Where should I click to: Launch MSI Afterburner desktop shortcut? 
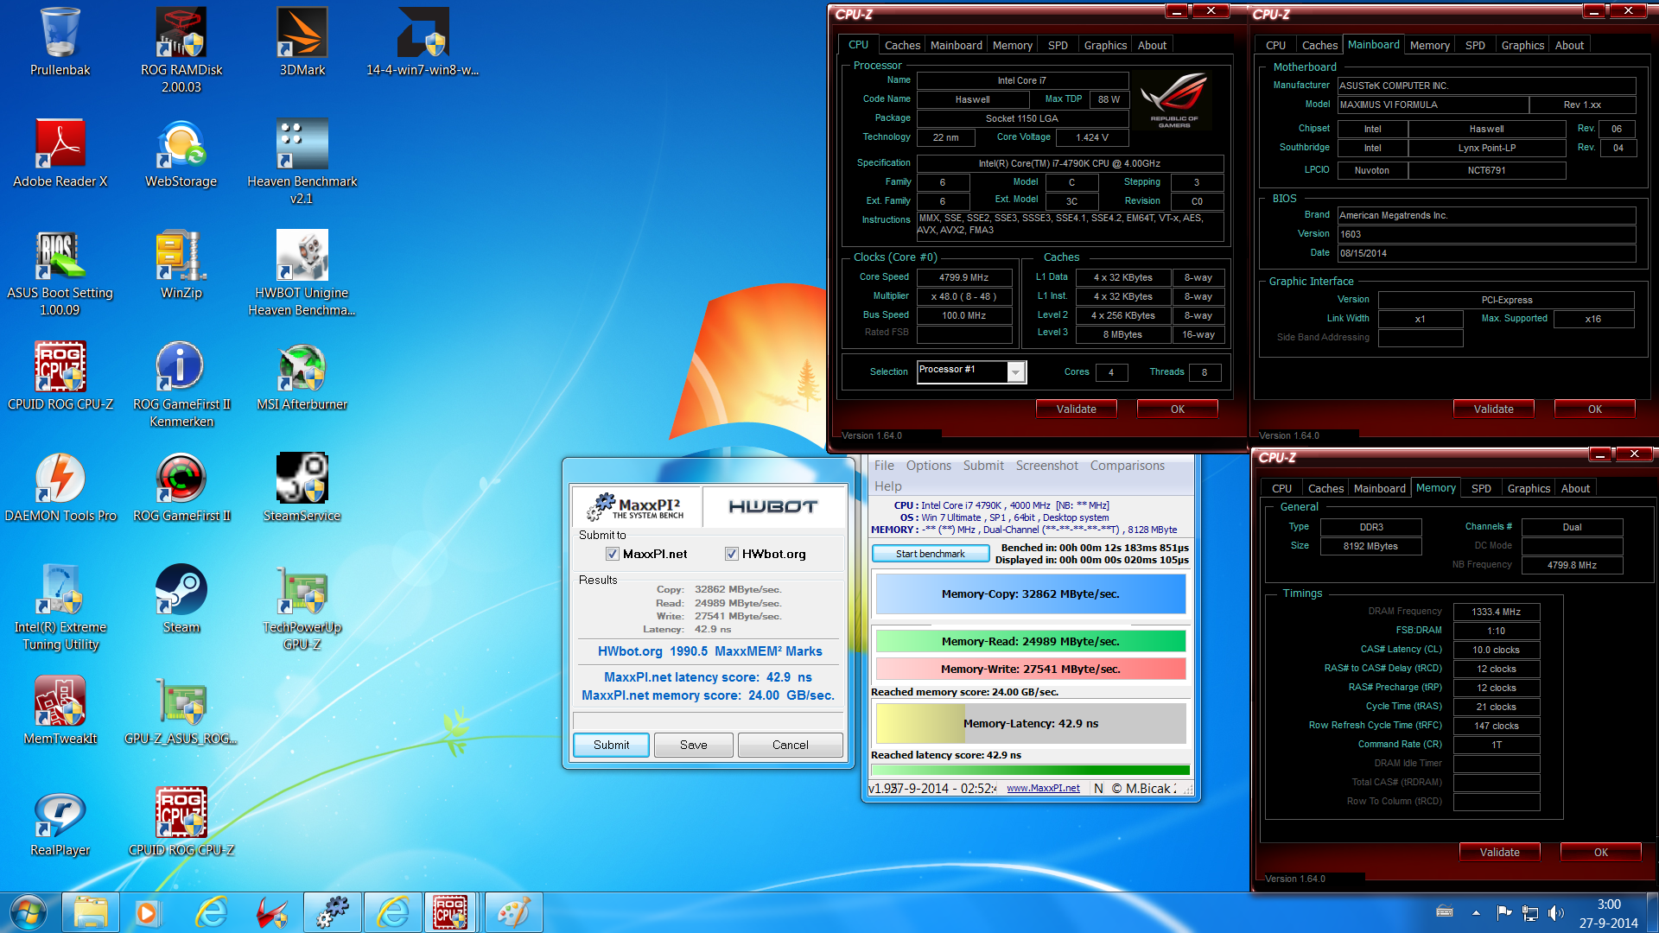click(x=302, y=376)
